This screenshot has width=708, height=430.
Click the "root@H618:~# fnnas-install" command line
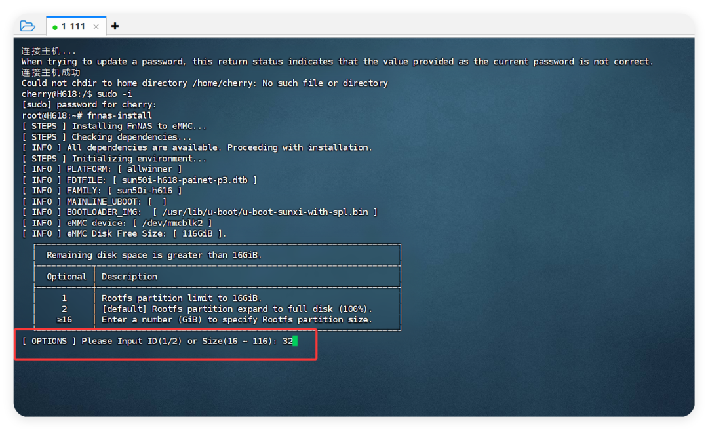tap(87, 115)
